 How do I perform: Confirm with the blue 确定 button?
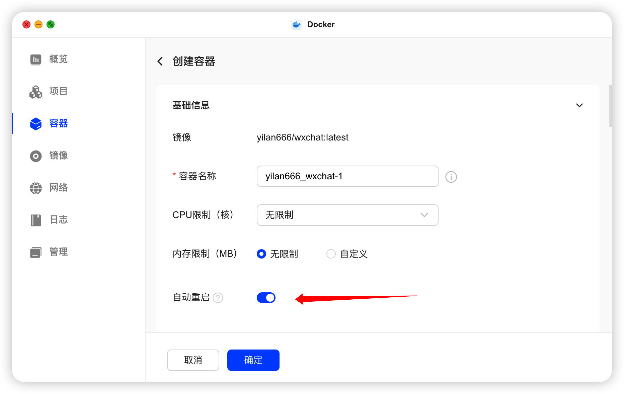tap(253, 360)
